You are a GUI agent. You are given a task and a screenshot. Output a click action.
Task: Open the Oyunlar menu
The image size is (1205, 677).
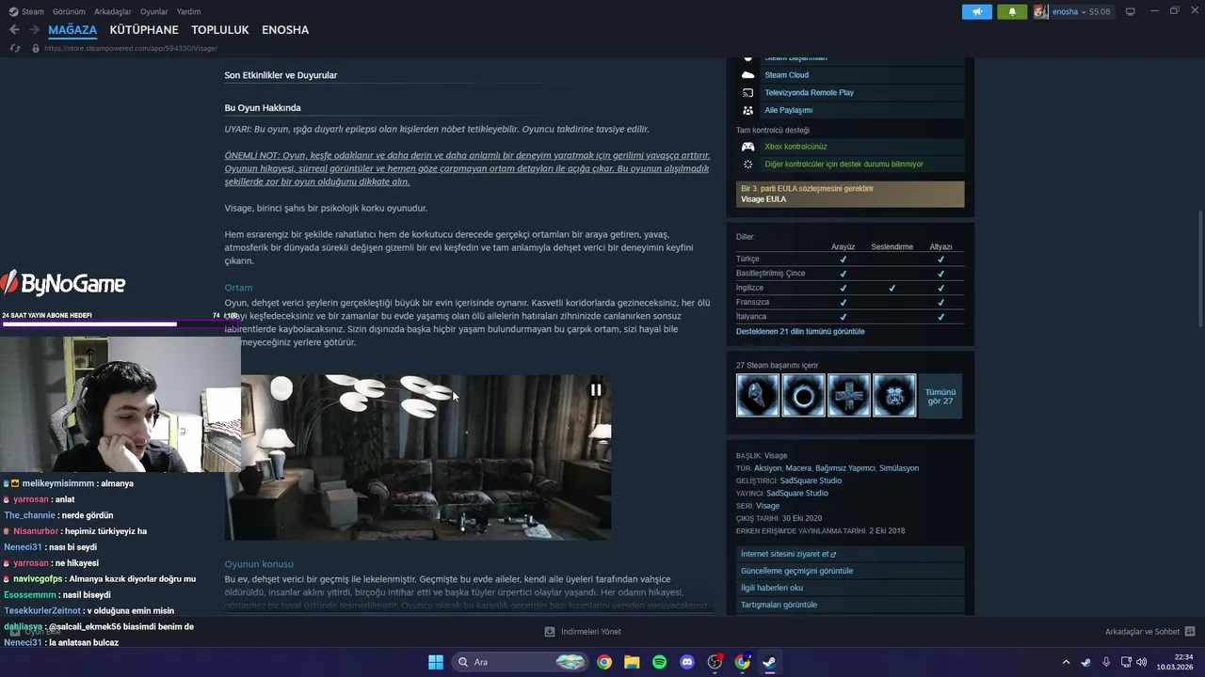[x=154, y=11]
